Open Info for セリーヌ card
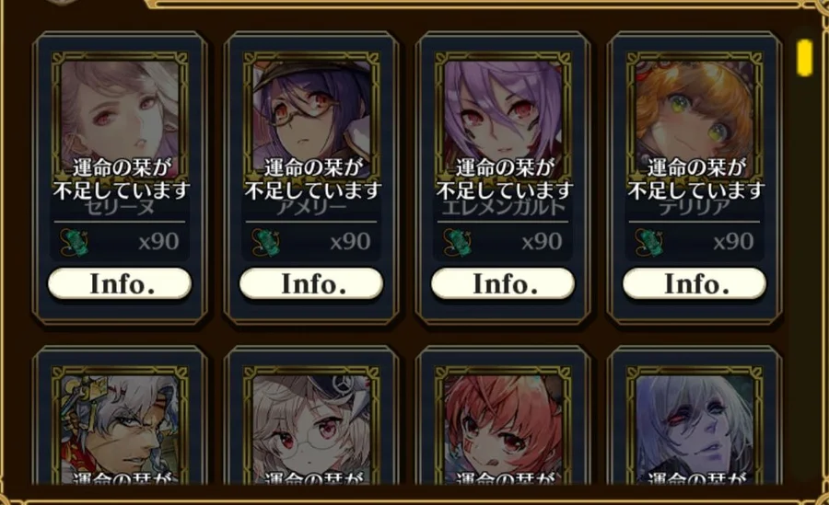The width and height of the screenshot is (829, 505). click(120, 283)
